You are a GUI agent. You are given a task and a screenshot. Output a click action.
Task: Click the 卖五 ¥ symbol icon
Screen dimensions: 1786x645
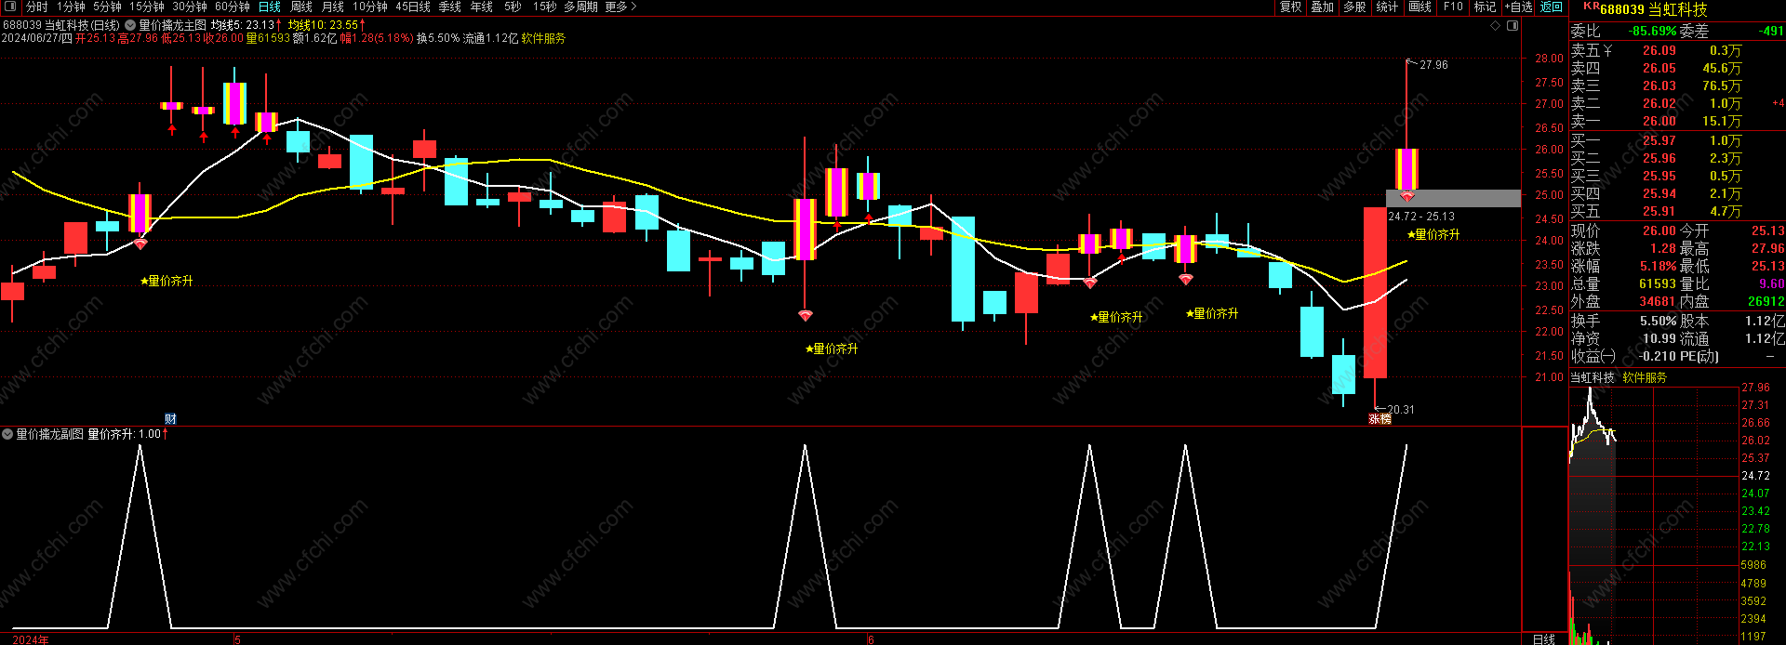coord(1607,50)
